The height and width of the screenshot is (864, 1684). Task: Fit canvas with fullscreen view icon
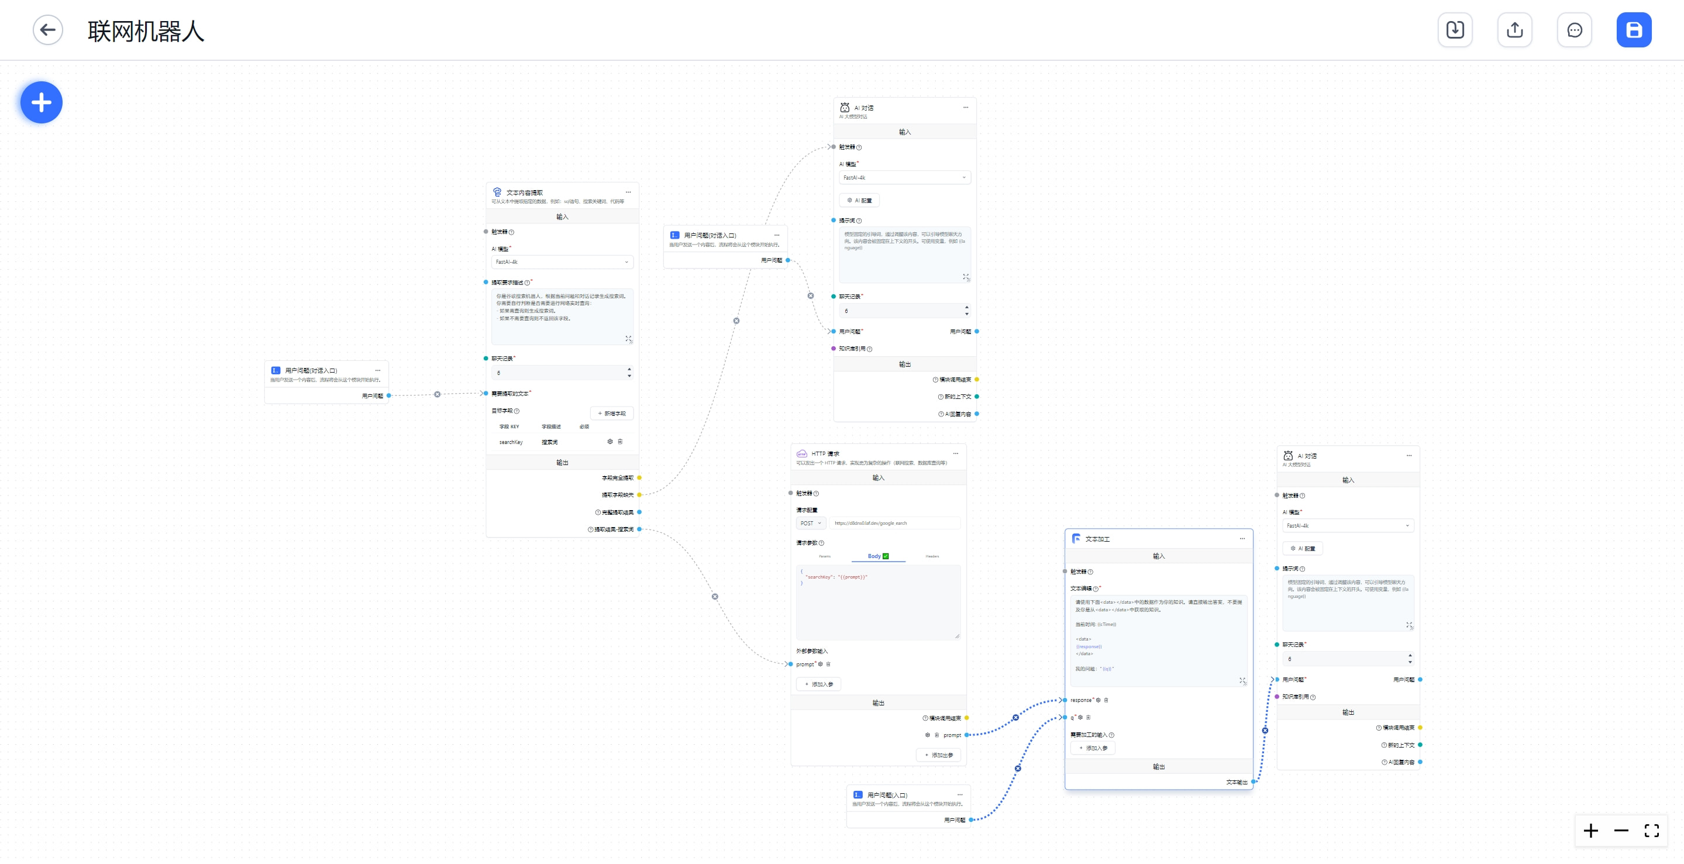[1651, 831]
